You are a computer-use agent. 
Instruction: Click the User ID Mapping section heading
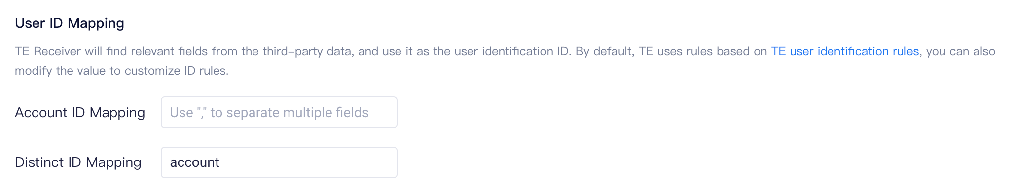[70, 23]
